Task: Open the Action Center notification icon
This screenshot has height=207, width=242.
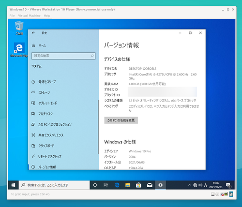Action: [x=228, y=185]
